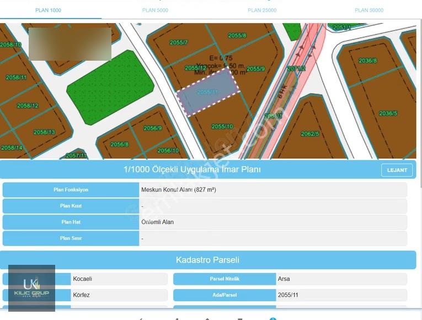Open the LEJANT legend button
The height and width of the screenshot is (320, 422).
(x=397, y=170)
